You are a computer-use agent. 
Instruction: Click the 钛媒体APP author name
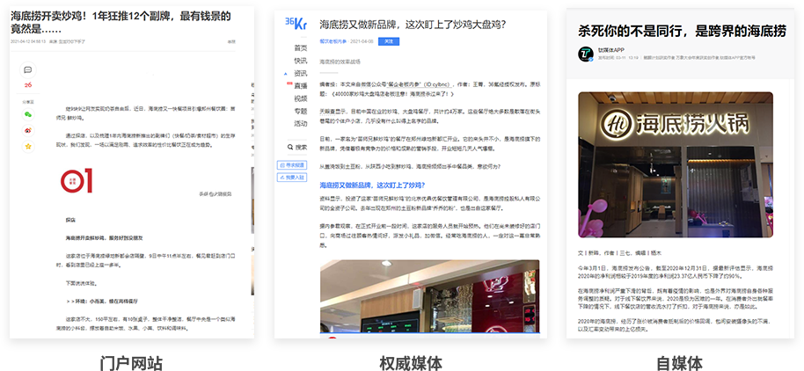611,50
